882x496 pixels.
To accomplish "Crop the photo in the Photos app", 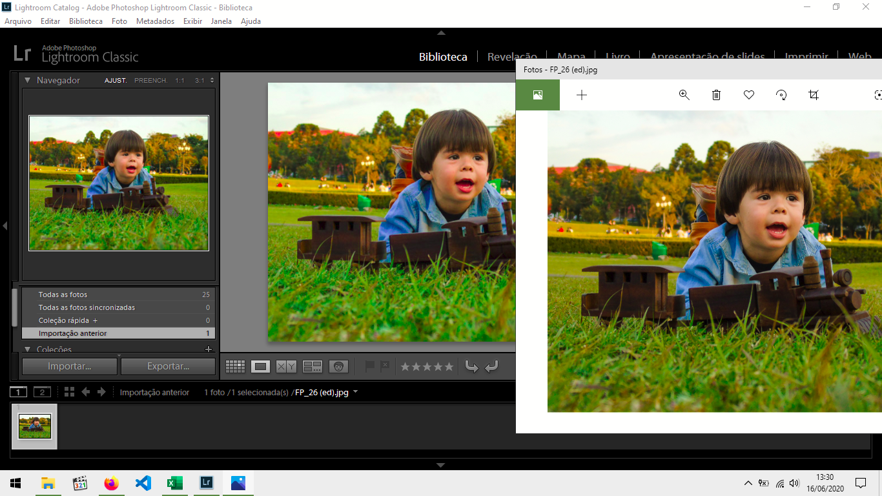I will click(x=813, y=95).
